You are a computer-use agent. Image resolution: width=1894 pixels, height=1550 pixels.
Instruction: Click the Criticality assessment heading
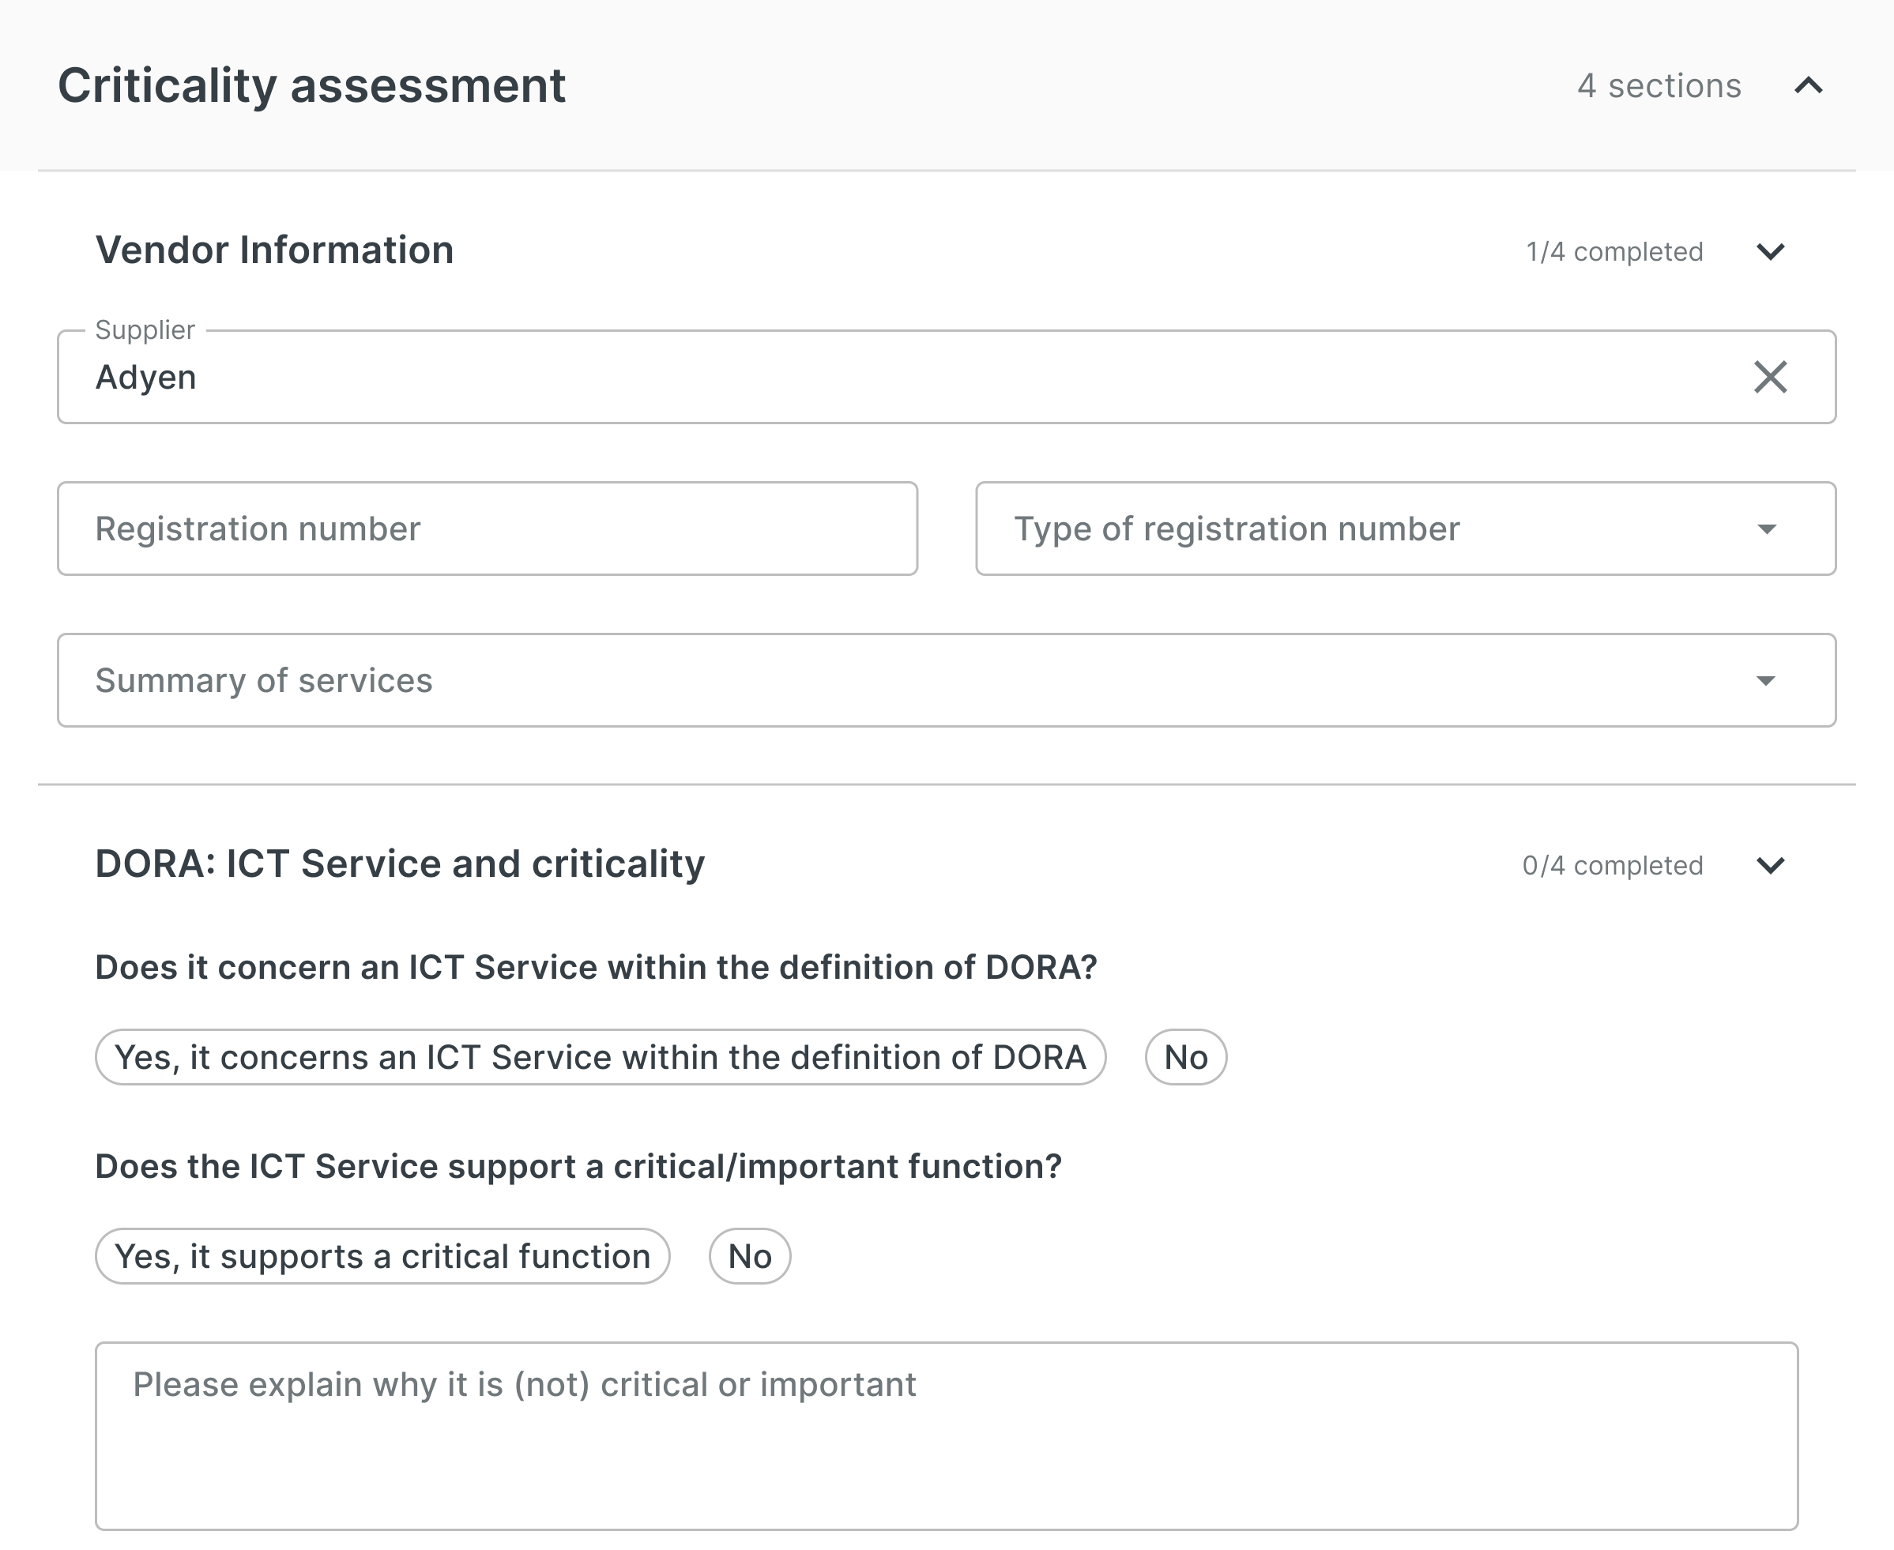tap(311, 85)
